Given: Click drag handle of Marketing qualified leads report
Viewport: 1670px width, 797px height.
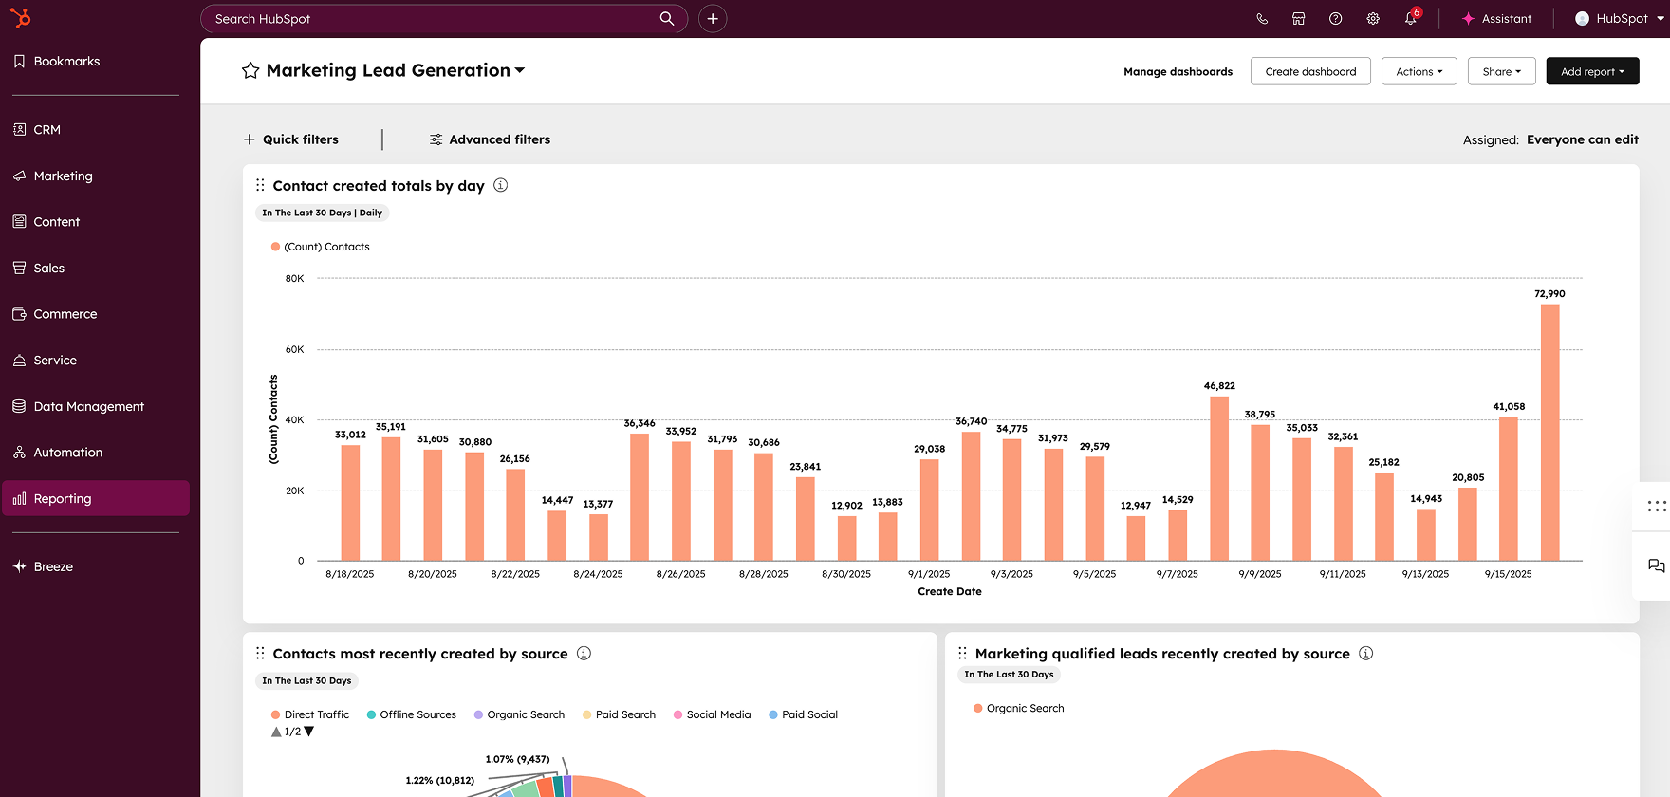Looking at the screenshot, I should click(x=962, y=653).
